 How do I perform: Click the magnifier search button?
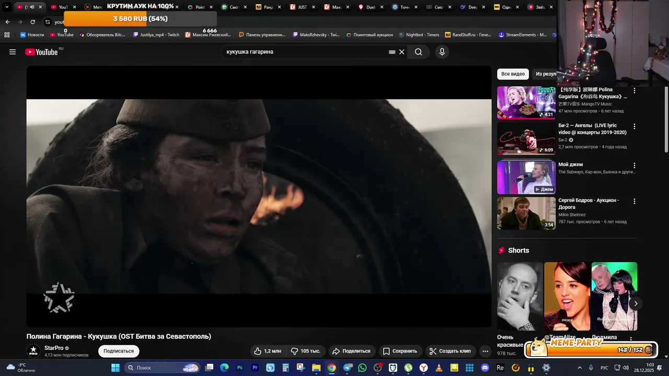click(419, 52)
